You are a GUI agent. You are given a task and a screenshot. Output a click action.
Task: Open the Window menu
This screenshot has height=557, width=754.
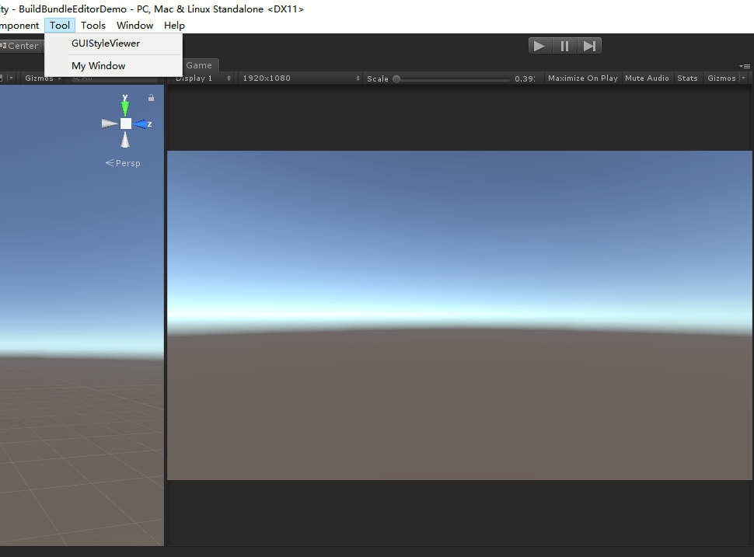pyautogui.click(x=134, y=25)
